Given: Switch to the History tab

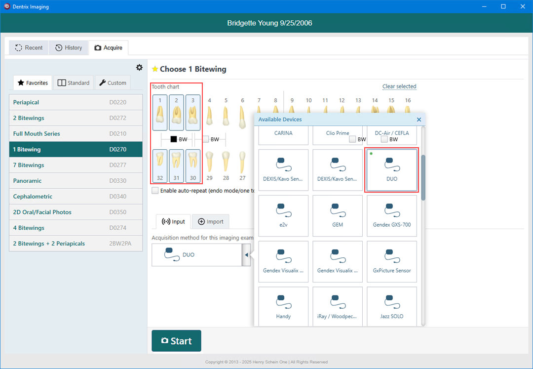Looking at the screenshot, I should 69,48.
